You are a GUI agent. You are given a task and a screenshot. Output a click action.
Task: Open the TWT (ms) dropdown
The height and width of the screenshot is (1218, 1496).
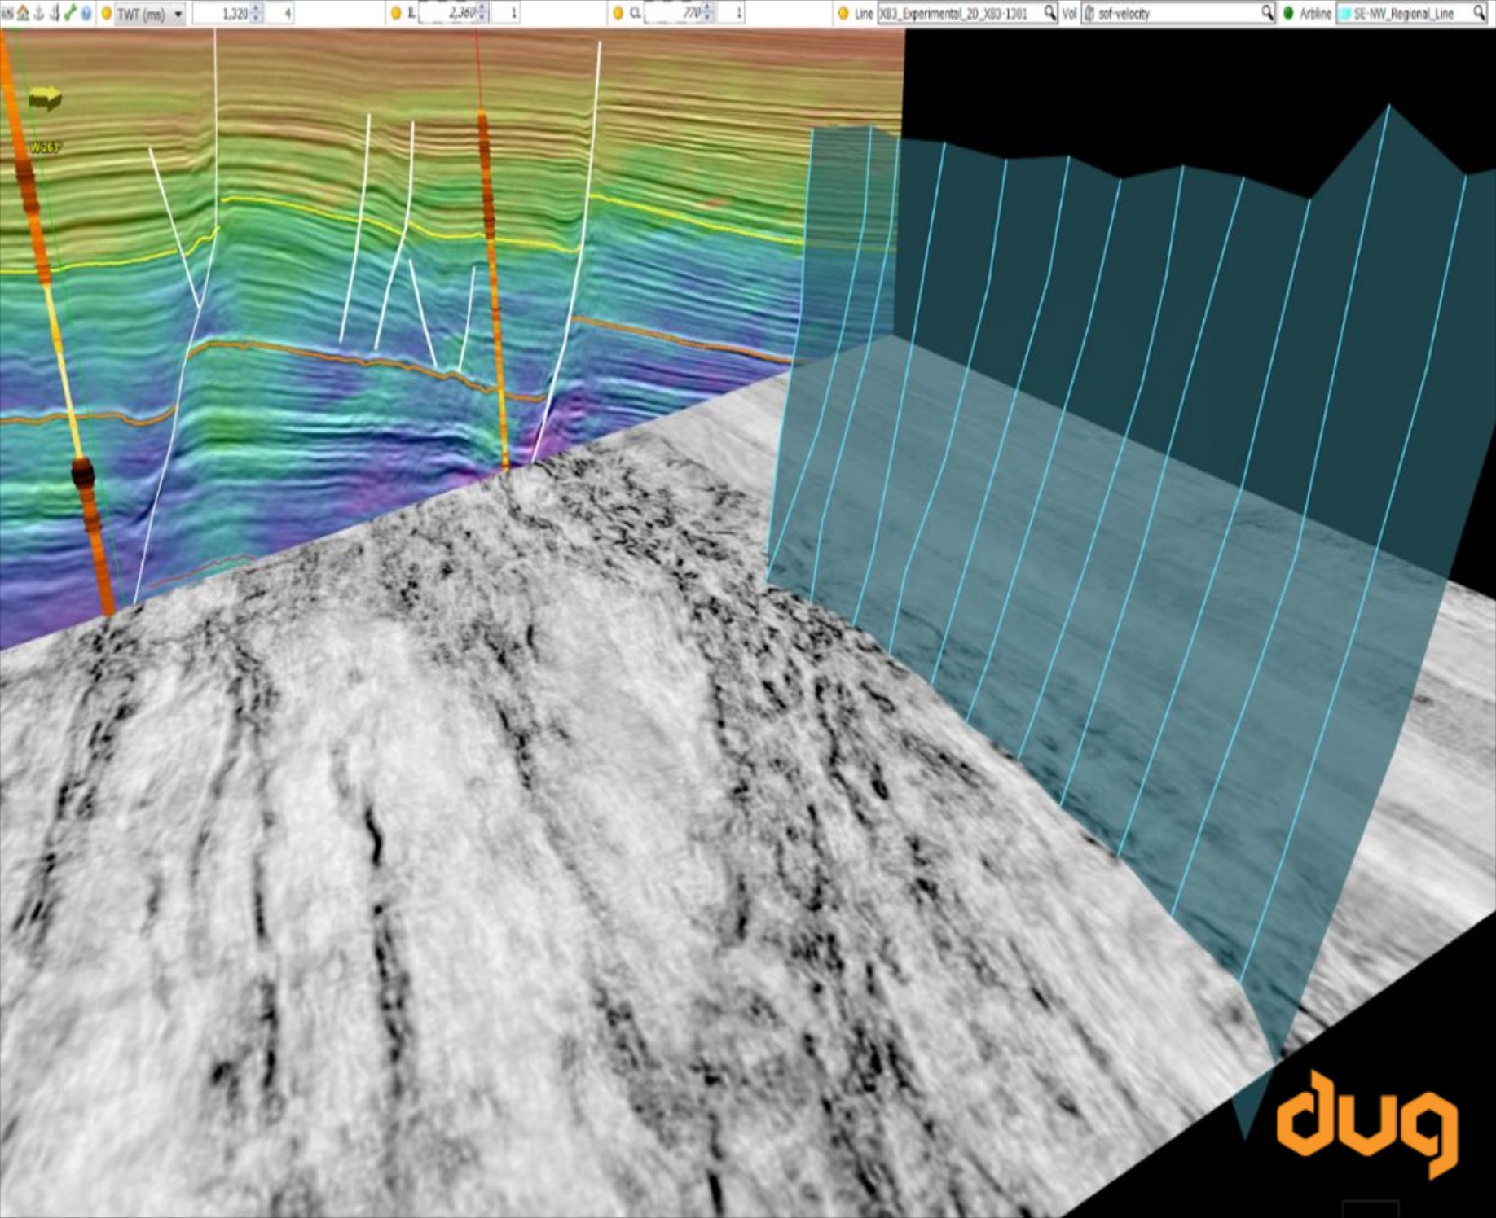(x=178, y=13)
